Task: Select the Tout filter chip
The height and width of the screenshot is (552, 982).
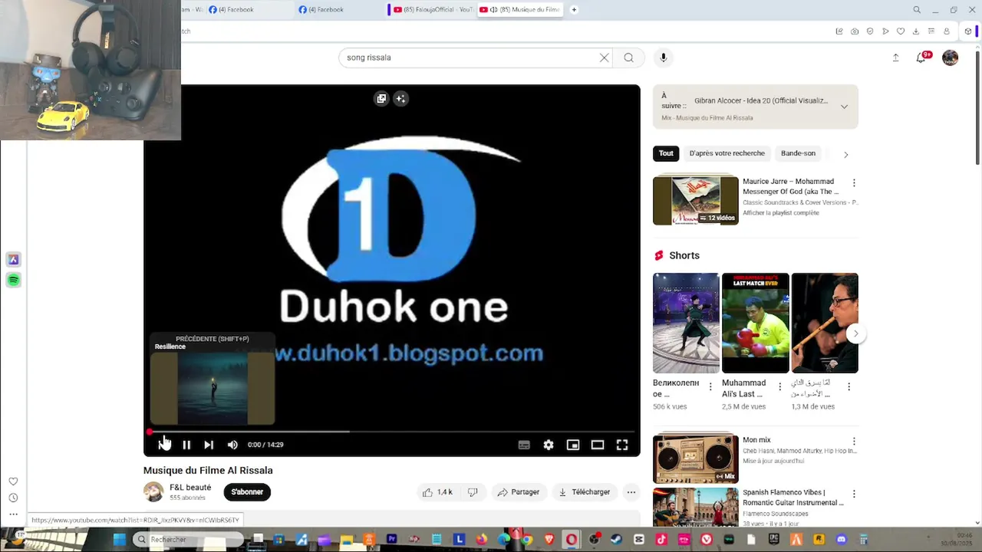Action: coord(666,153)
